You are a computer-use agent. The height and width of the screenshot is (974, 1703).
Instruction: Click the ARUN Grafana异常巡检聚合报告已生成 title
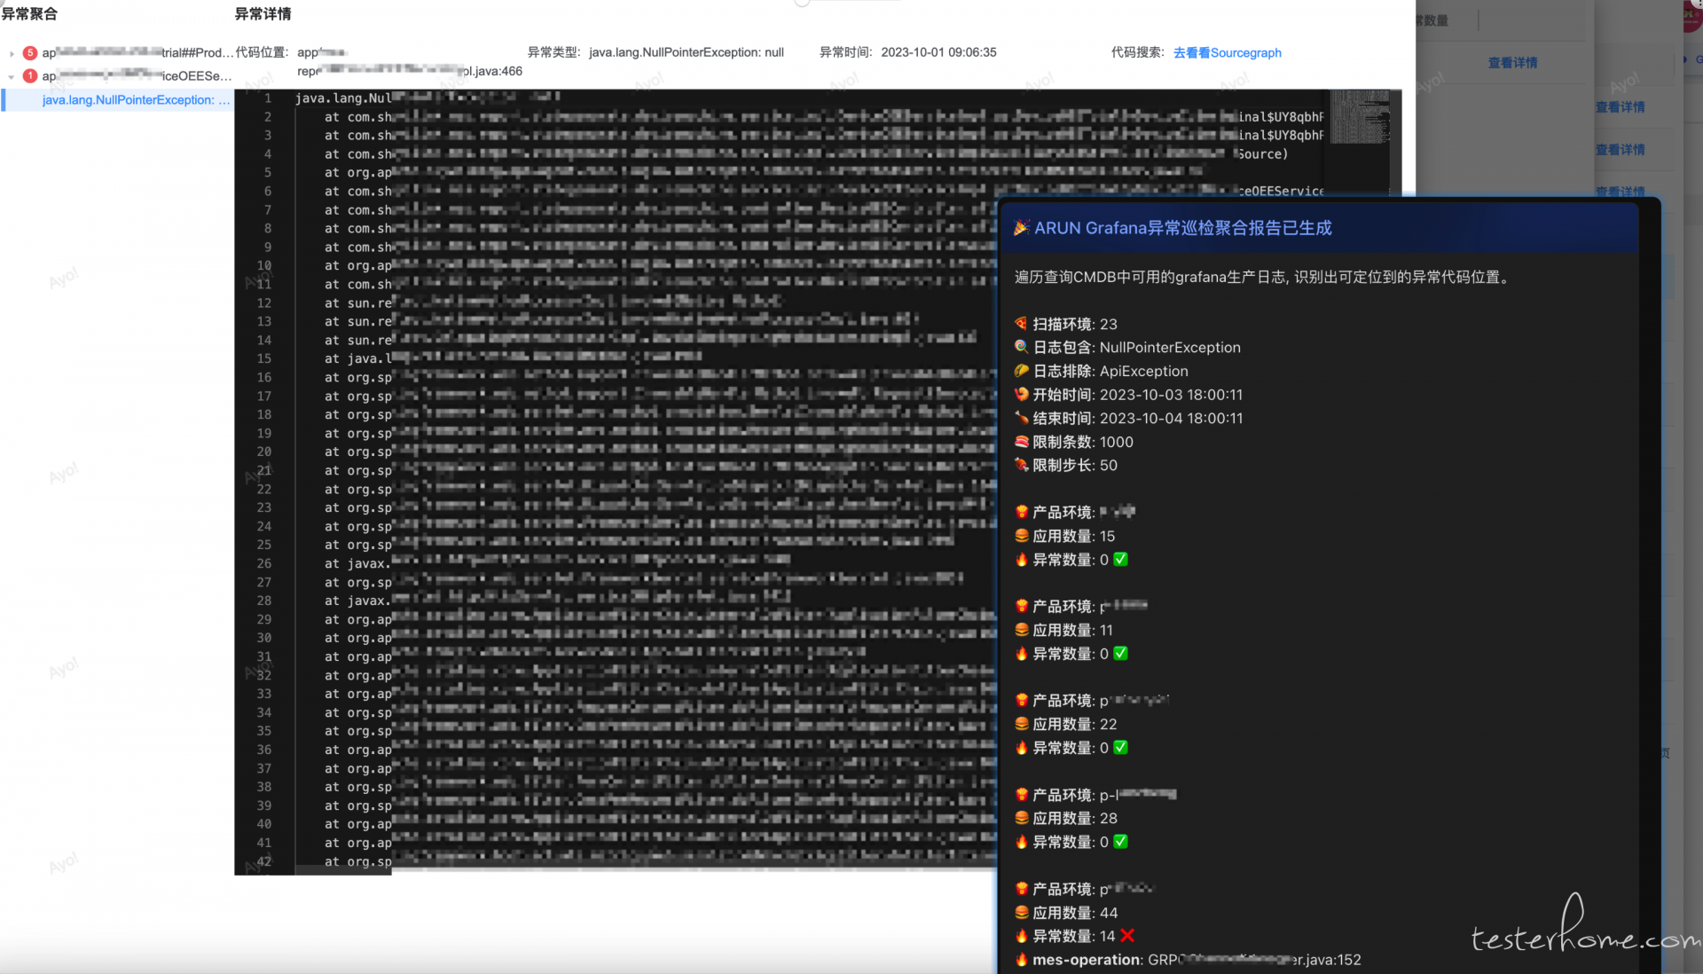pyautogui.click(x=1183, y=228)
